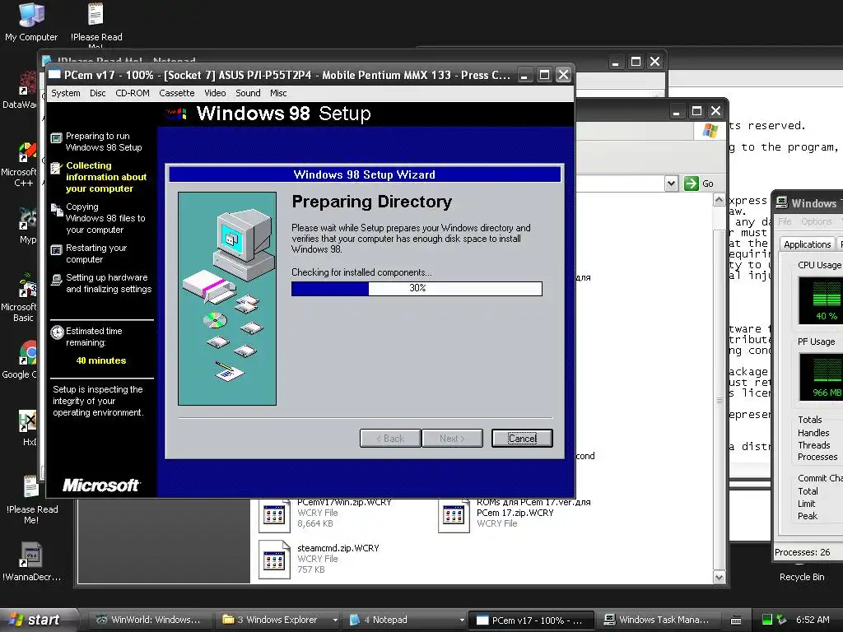Switch to PCem v17 taskbar button
This screenshot has width=843, height=632.
(531, 620)
